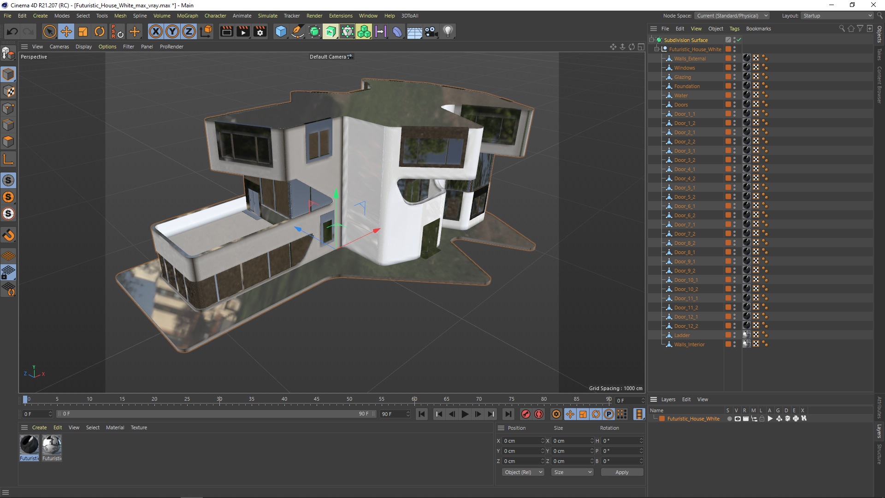Open viewport Cameras menu

point(59,47)
